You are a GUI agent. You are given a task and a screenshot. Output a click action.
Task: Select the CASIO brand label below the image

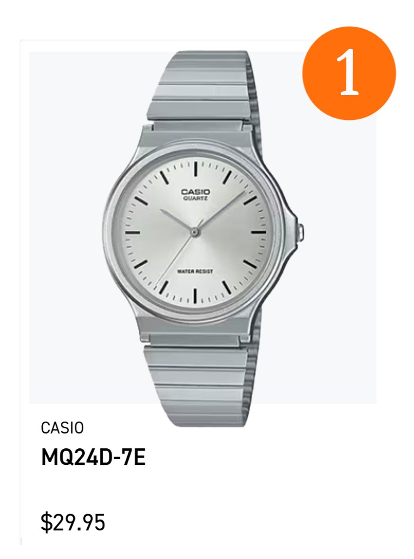point(62,428)
